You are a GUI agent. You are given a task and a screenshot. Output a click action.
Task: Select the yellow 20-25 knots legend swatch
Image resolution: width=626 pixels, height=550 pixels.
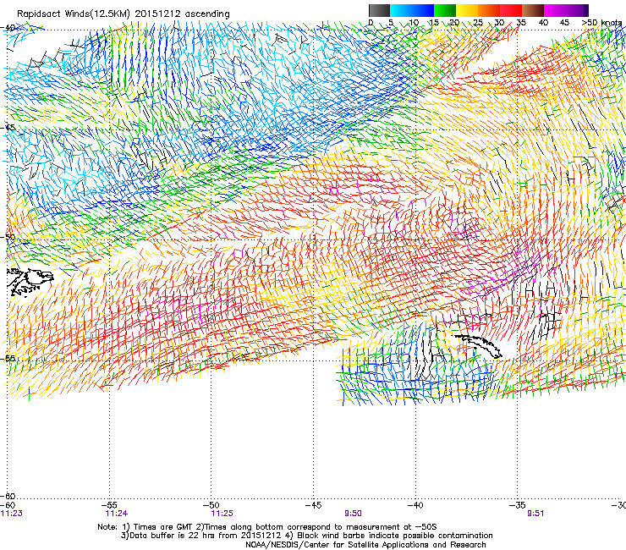point(467,10)
